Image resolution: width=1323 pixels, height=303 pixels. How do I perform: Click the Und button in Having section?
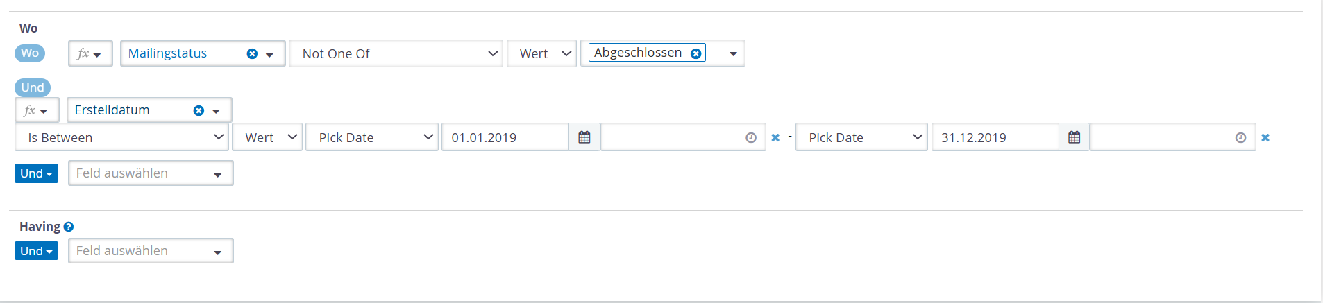pyautogui.click(x=36, y=251)
